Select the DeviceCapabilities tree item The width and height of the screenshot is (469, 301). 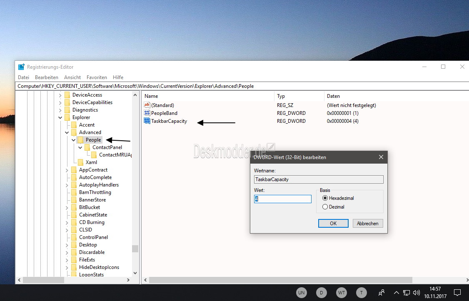tap(92, 102)
